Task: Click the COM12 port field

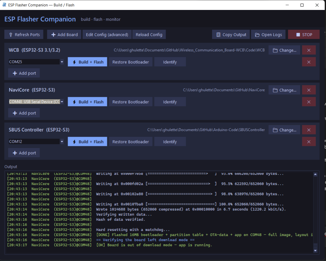Action: tap(34, 141)
